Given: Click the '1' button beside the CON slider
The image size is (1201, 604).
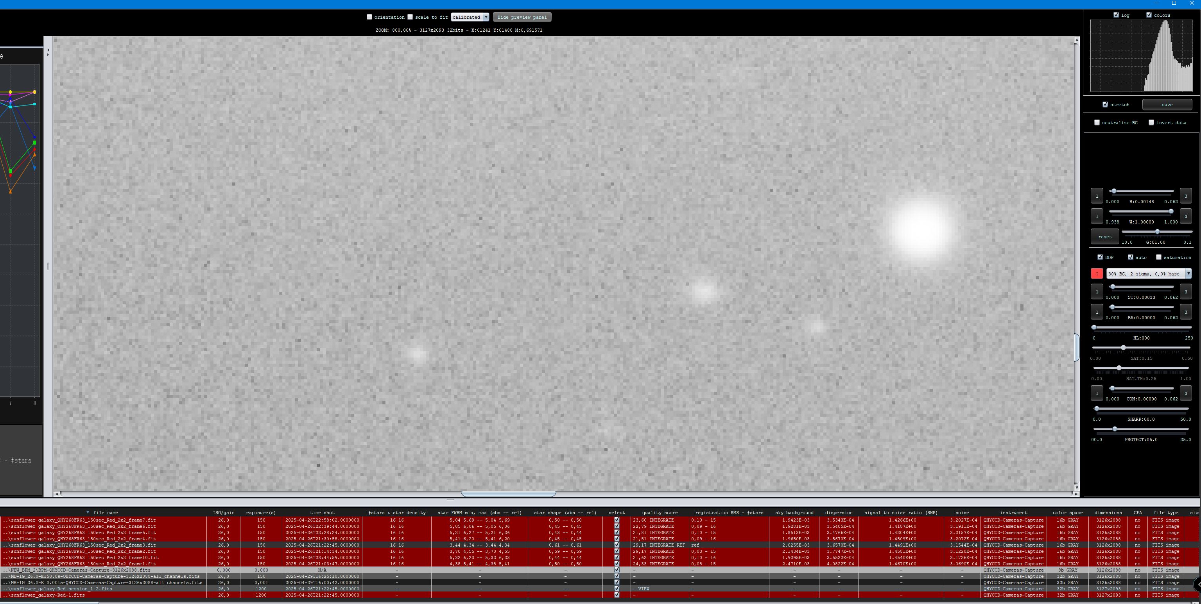Looking at the screenshot, I should (1097, 393).
